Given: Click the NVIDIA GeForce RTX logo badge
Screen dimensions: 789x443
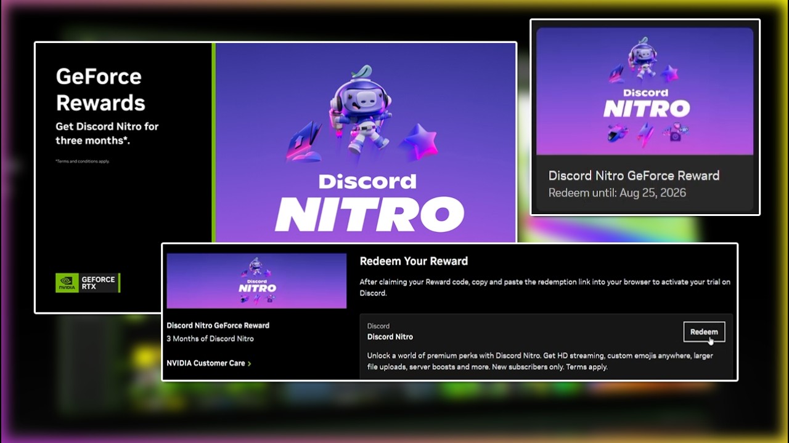Looking at the screenshot, I should 88,282.
